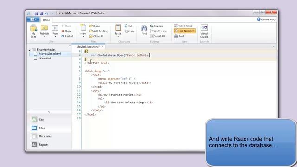Open the Online Help link

[x=266, y=19]
